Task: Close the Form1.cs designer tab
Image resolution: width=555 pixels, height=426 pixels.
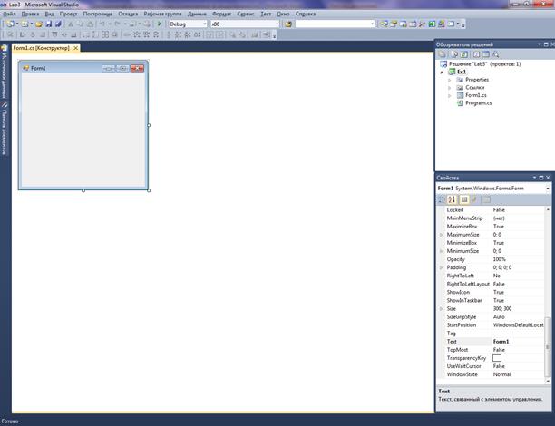Action: (76, 48)
